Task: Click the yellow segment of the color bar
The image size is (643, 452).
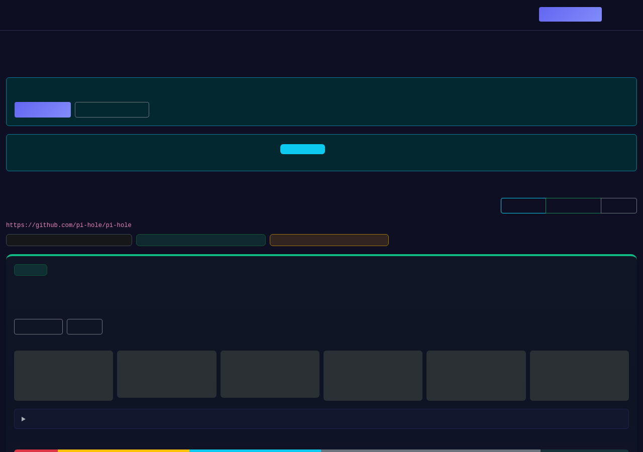Action: tap(124, 450)
